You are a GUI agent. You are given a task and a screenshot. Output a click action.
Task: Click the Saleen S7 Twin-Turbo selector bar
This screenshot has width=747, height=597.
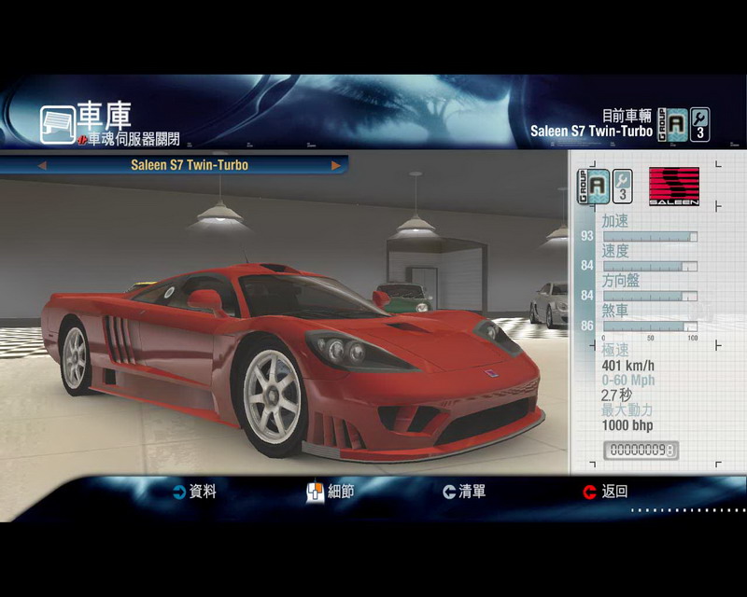tap(189, 165)
